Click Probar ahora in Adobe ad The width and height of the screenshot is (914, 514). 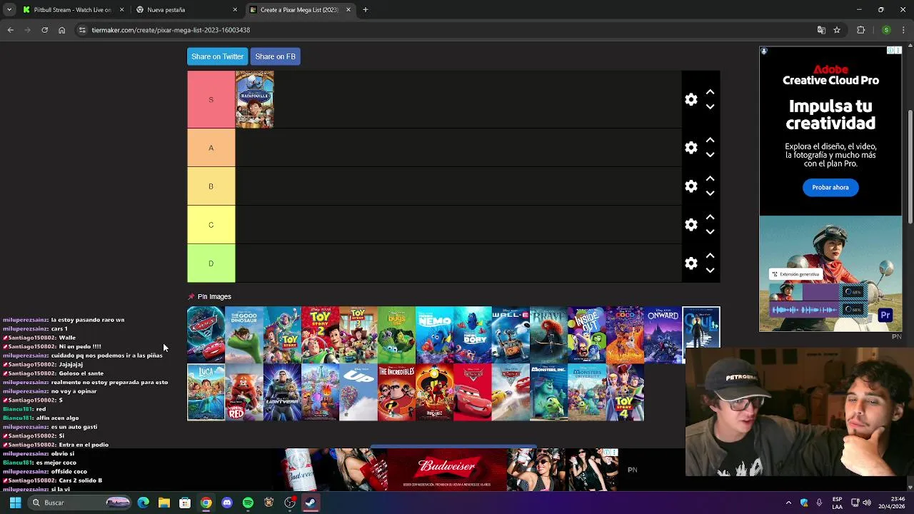pyautogui.click(x=830, y=187)
